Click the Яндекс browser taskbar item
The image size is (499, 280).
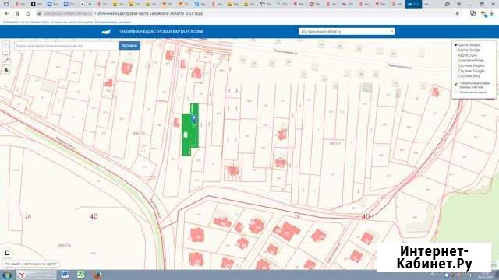(x=37, y=275)
